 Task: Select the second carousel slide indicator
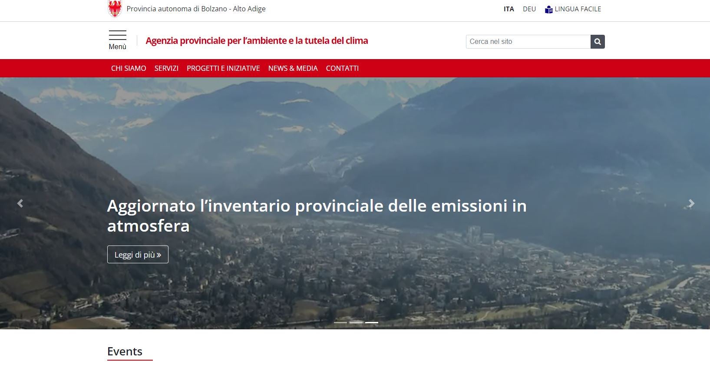[356, 322]
